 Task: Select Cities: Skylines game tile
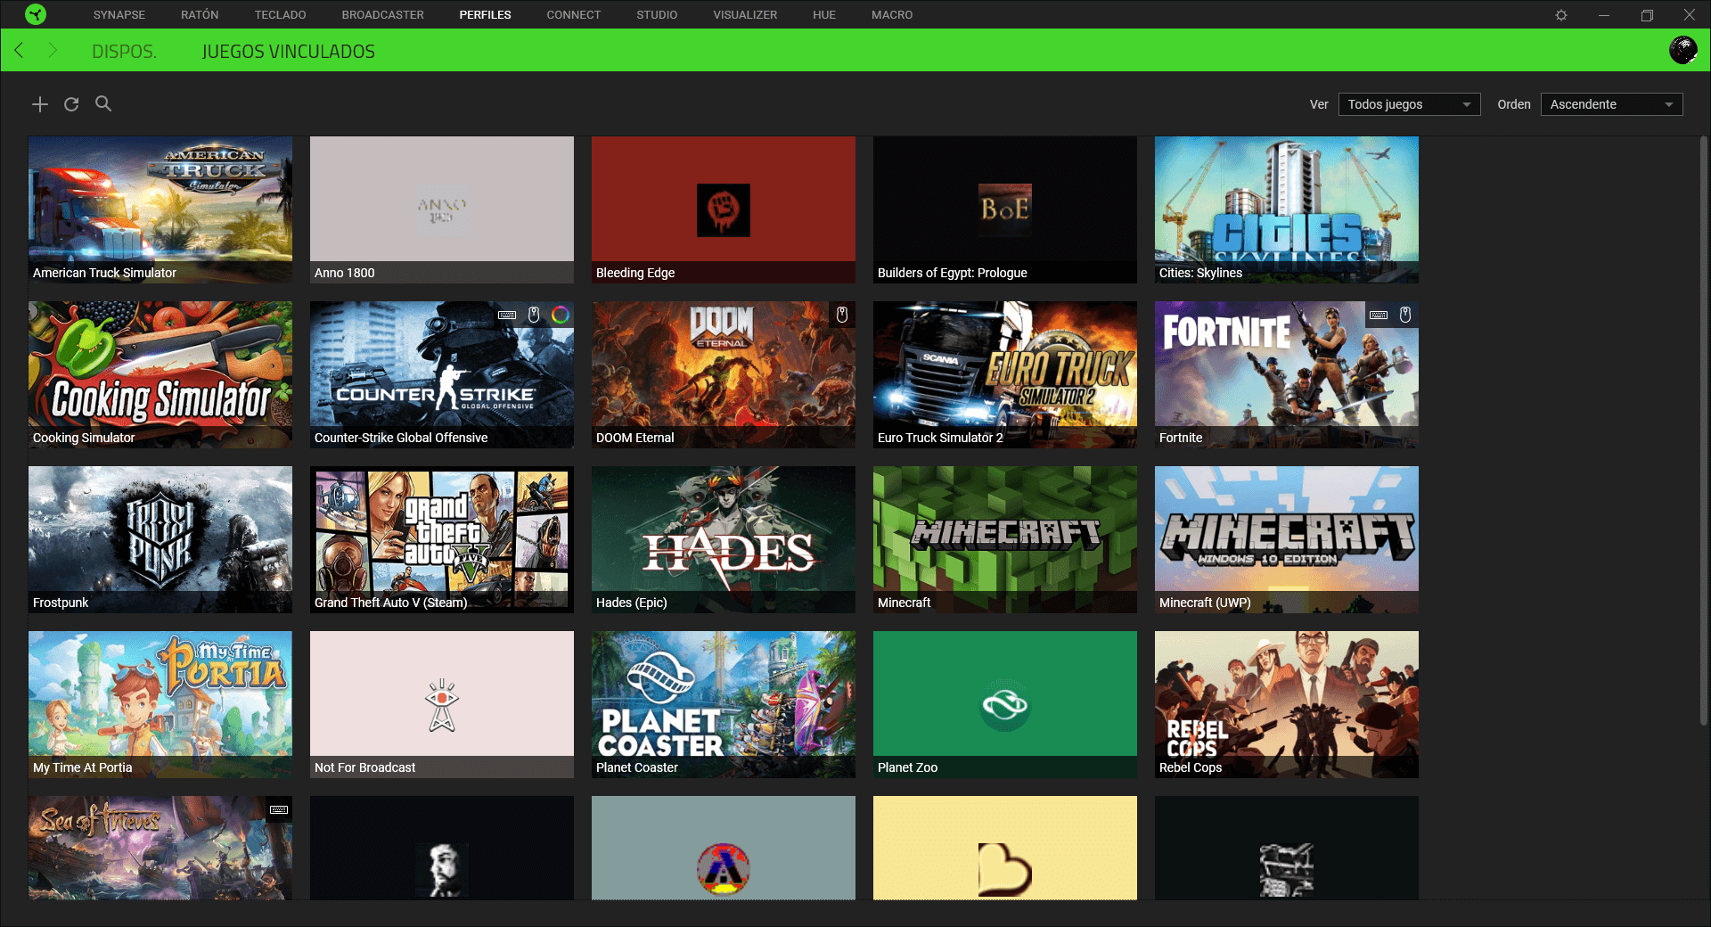(1287, 209)
